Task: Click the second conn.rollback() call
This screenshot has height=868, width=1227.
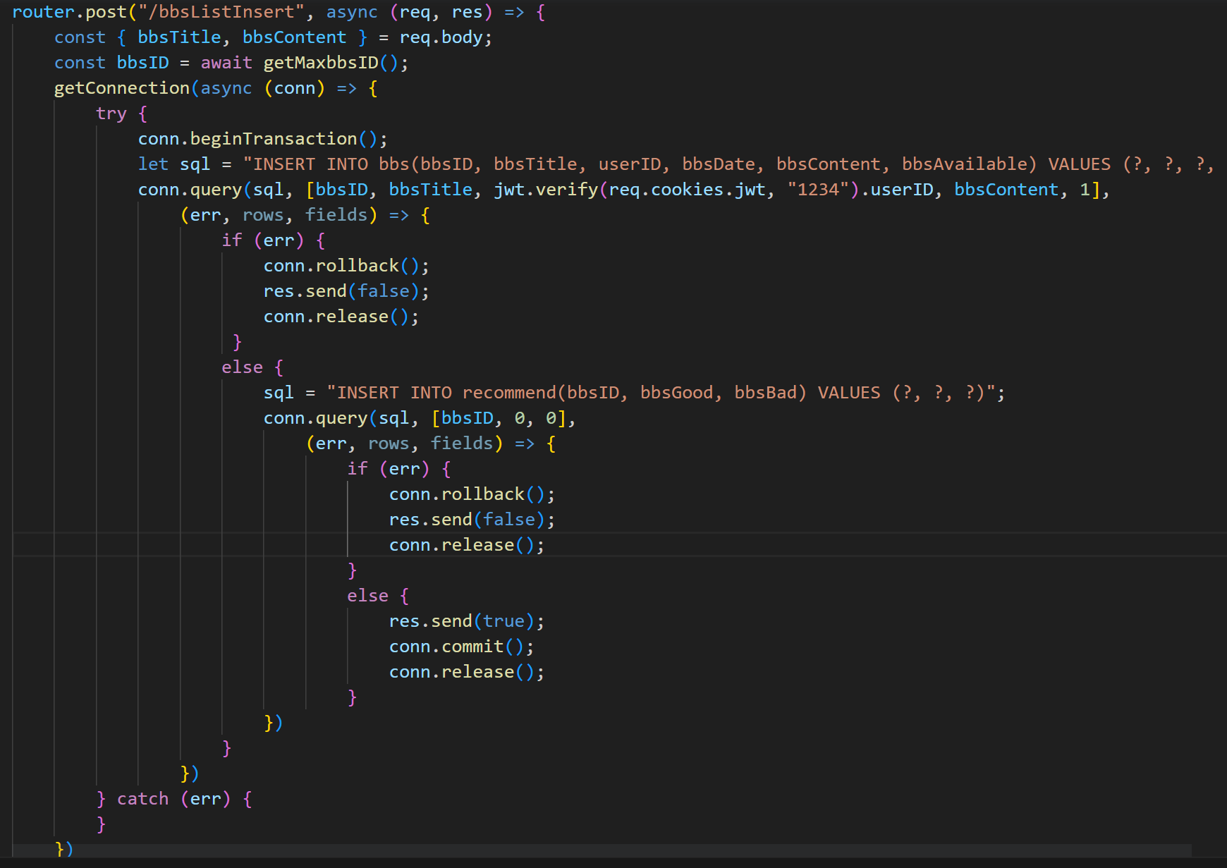Action: [x=471, y=494]
